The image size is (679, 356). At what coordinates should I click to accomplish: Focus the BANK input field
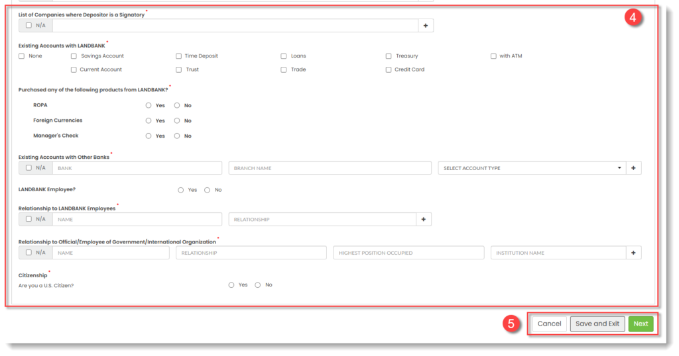137,168
